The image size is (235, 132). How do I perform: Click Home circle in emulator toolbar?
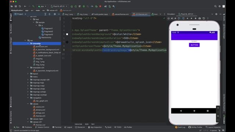191,18
